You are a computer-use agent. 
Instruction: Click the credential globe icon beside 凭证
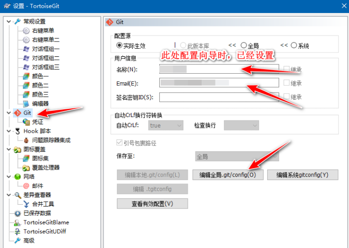(x=26, y=122)
